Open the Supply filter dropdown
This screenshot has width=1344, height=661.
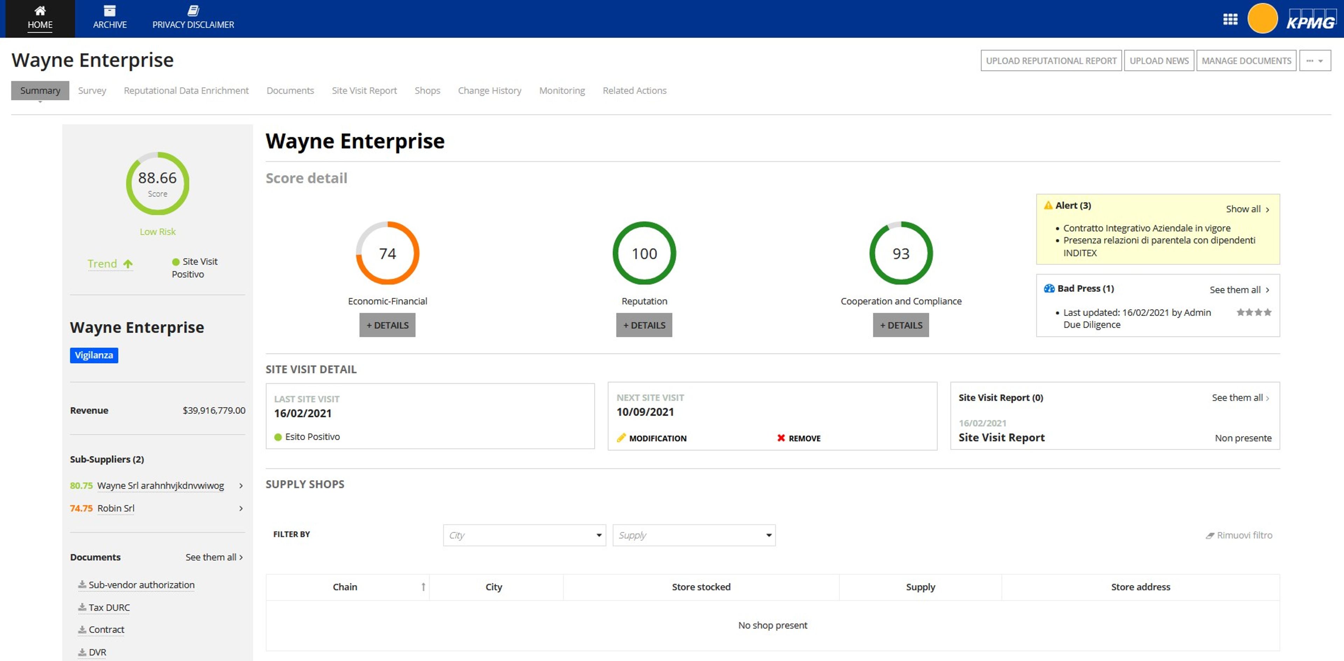coord(694,535)
